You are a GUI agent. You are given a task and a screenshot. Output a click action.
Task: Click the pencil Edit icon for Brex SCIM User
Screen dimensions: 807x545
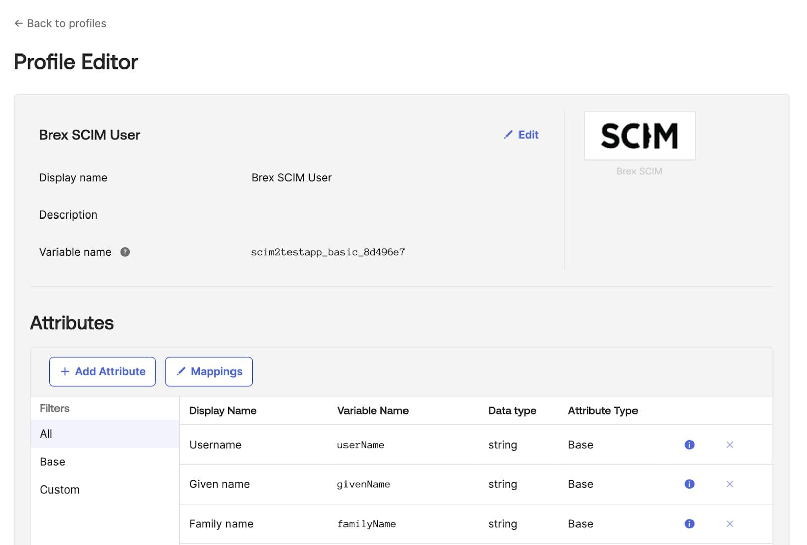(x=509, y=135)
